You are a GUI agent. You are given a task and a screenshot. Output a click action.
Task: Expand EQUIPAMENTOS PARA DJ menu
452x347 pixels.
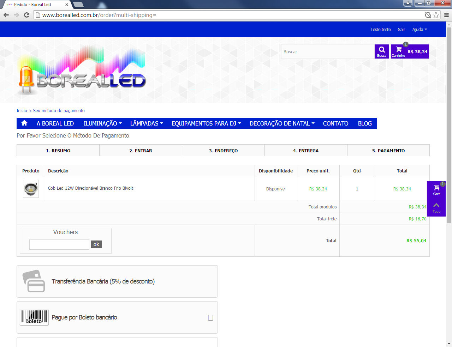click(206, 123)
